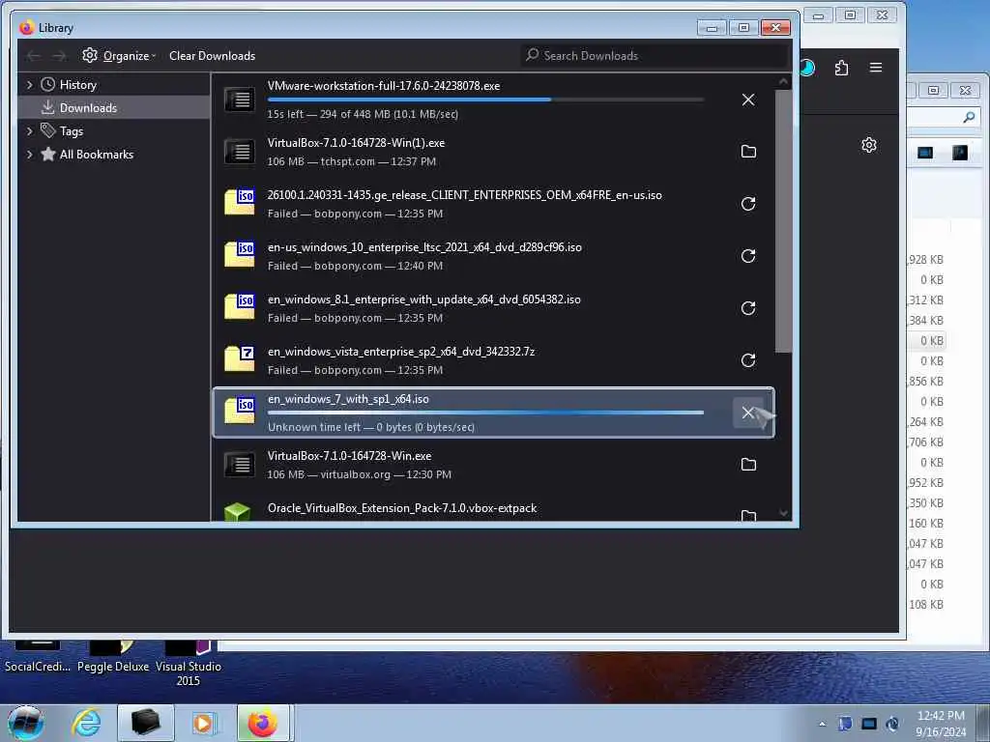This screenshot has height=742, width=990.
Task: Select Tags in the Library sidebar
Action: pyautogui.click(x=114, y=131)
